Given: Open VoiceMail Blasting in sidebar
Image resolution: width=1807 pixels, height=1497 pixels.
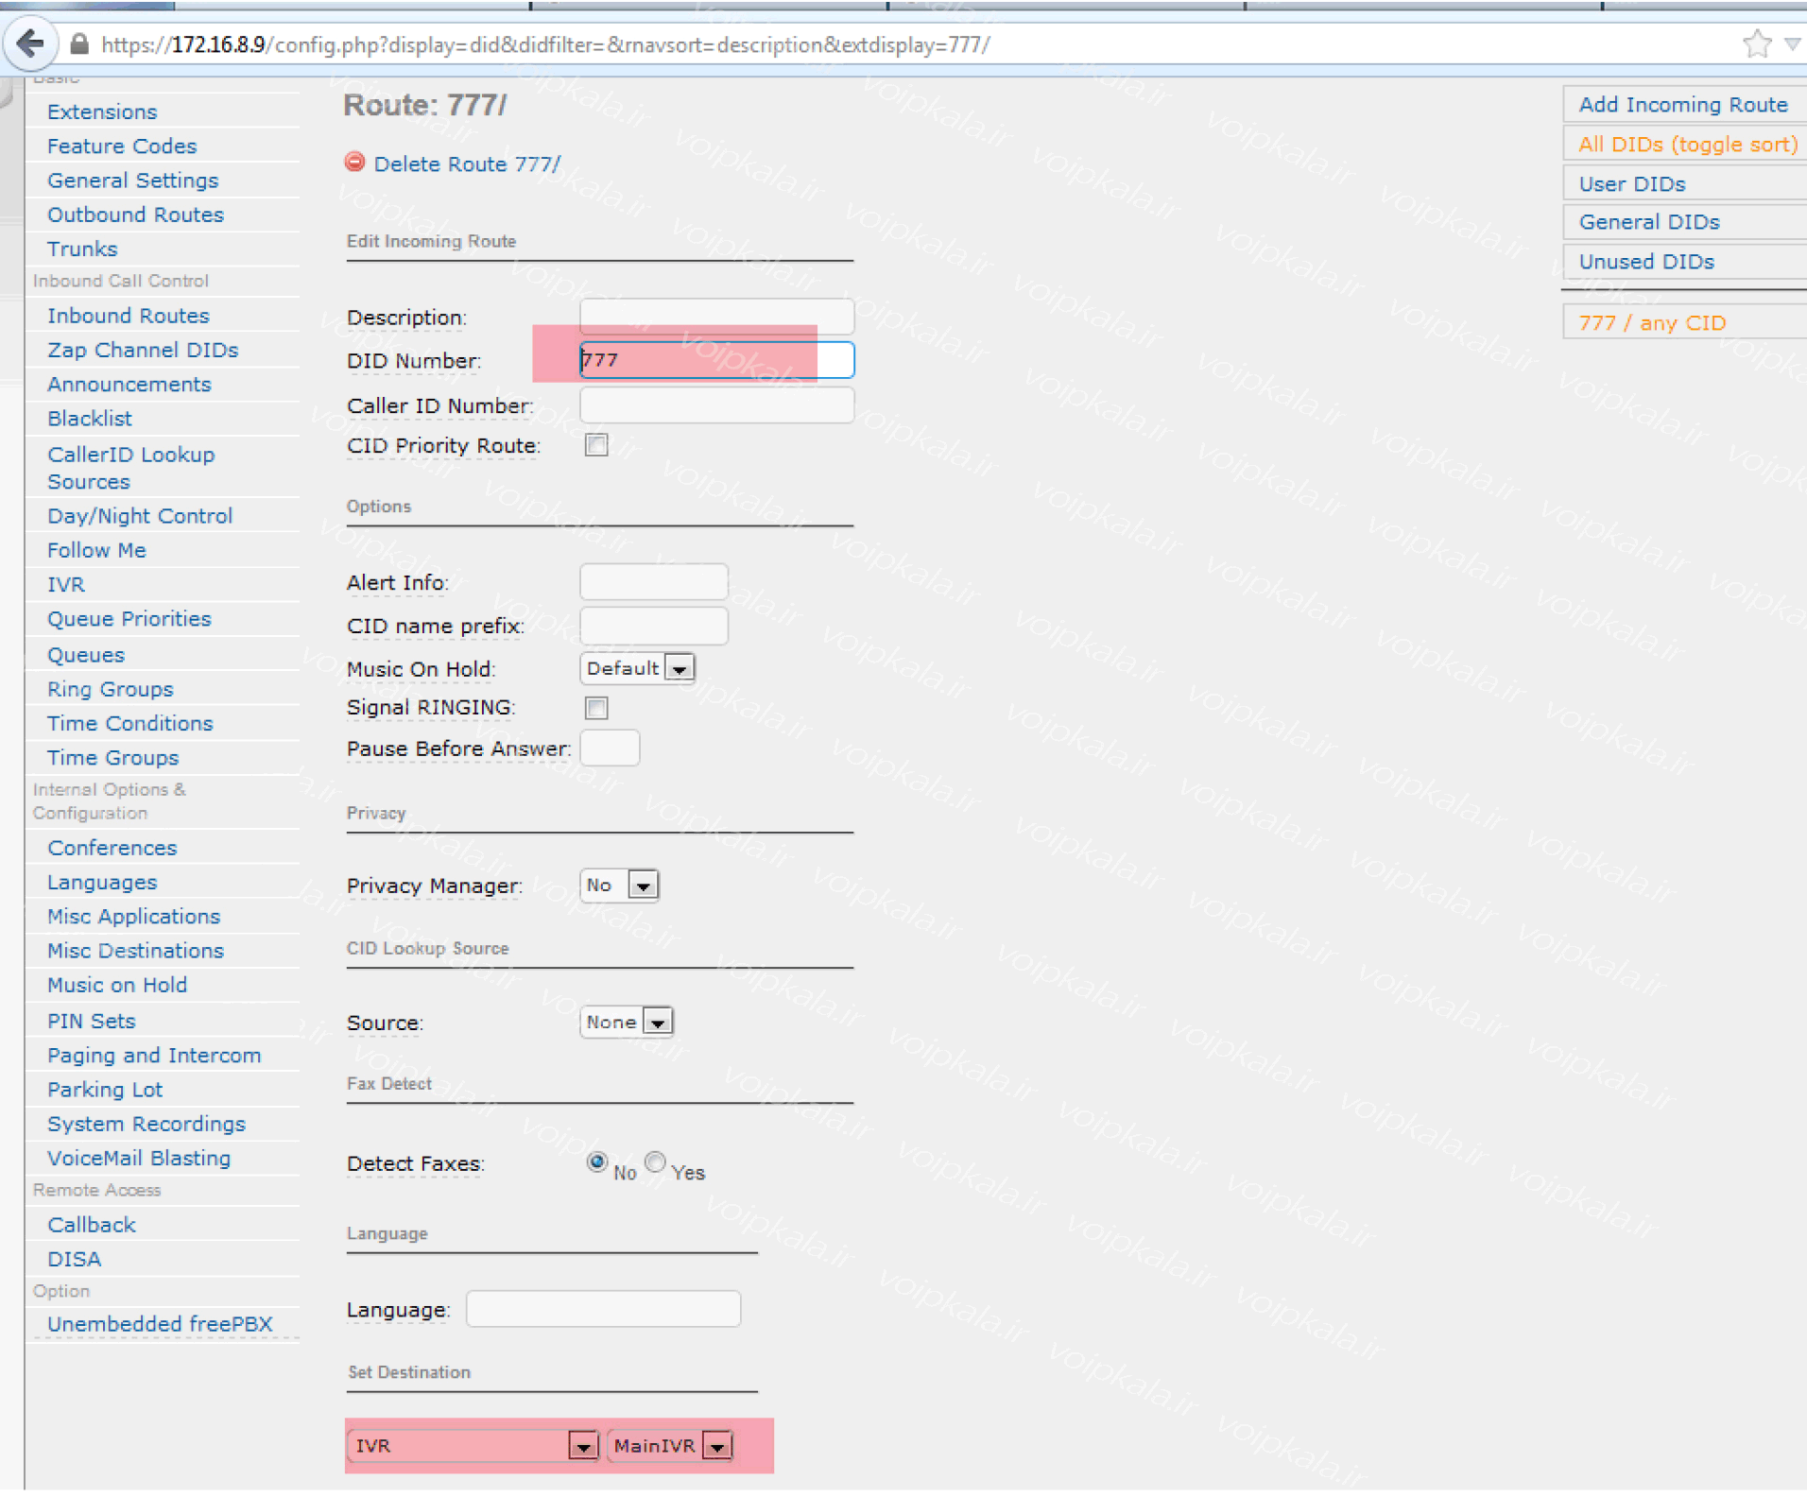Looking at the screenshot, I should pyautogui.click(x=139, y=1159).
